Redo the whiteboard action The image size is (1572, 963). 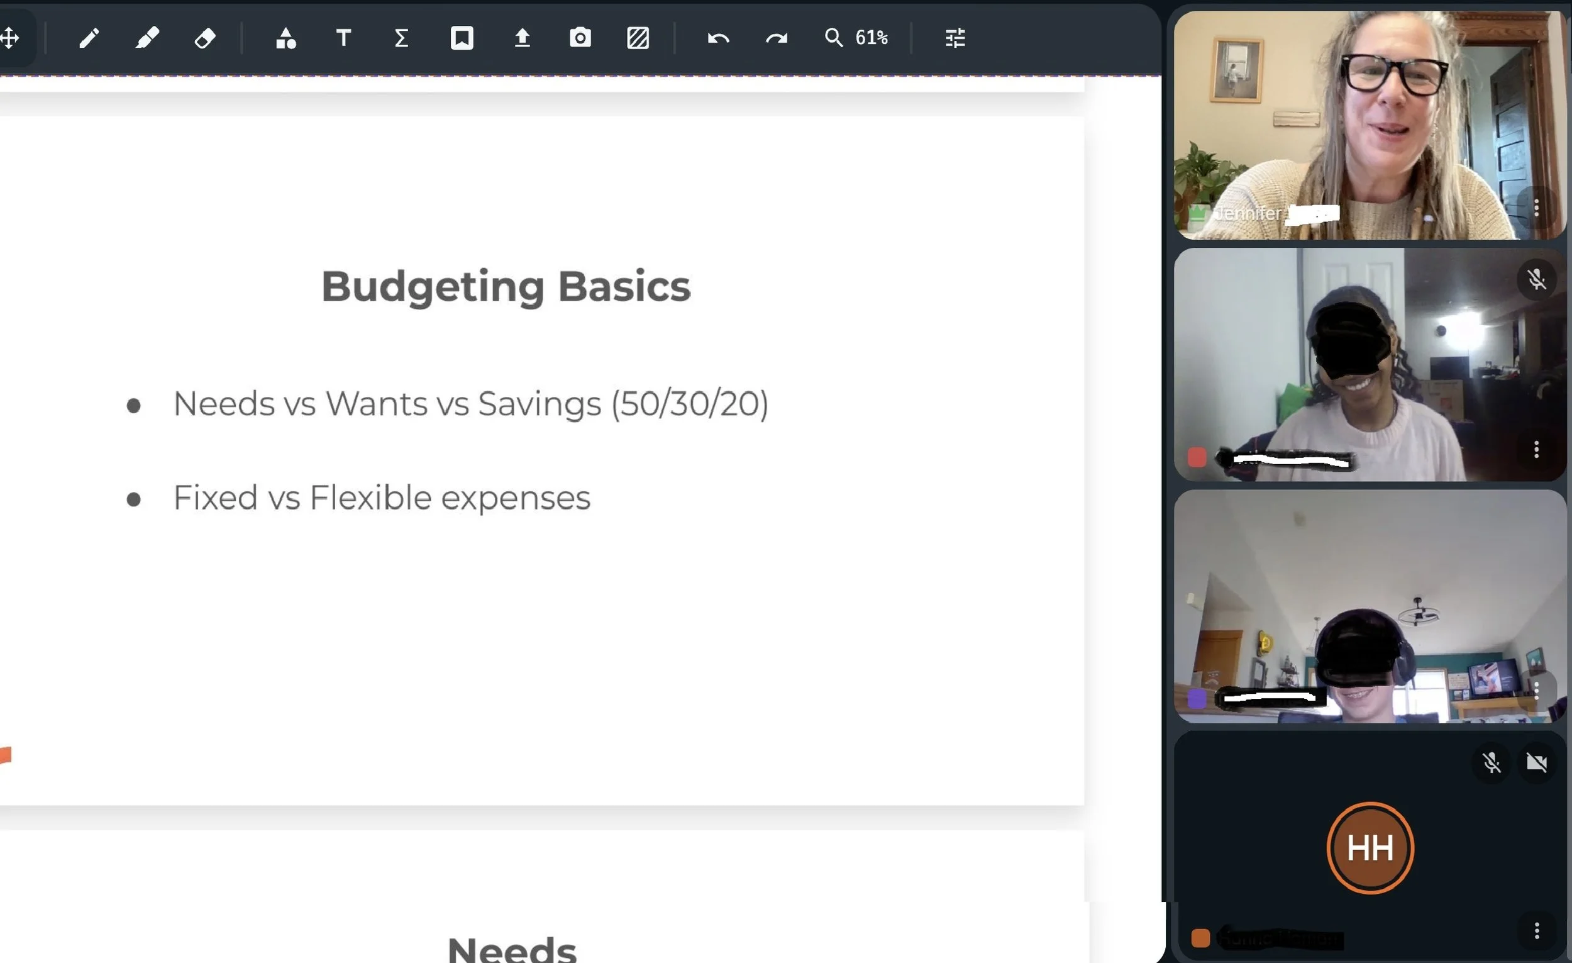coord(777,38)
